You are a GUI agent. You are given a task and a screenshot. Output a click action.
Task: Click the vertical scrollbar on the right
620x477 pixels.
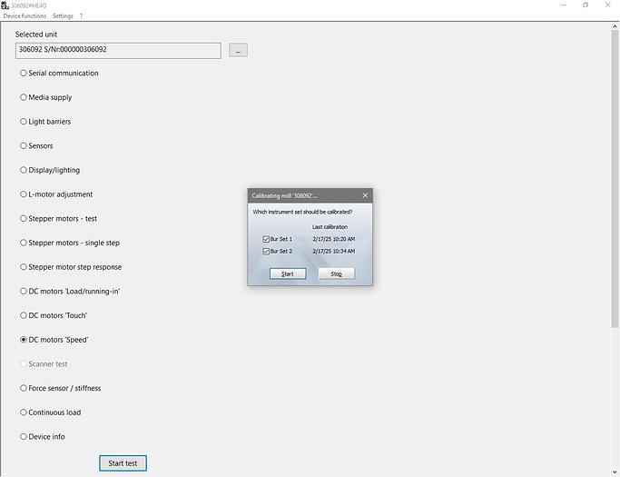click(x=615, y=182)
